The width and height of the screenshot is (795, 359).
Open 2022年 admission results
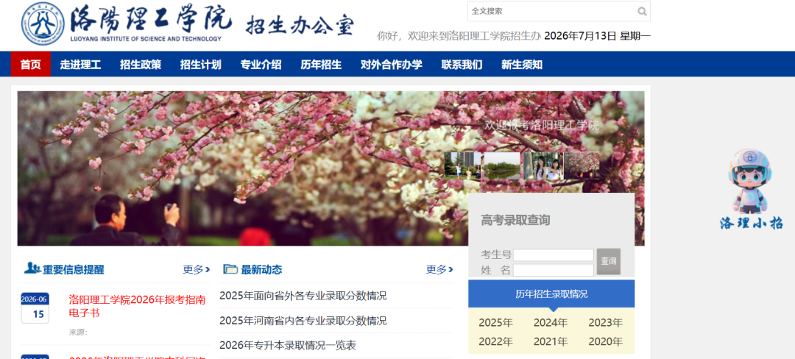pos(496,341)
